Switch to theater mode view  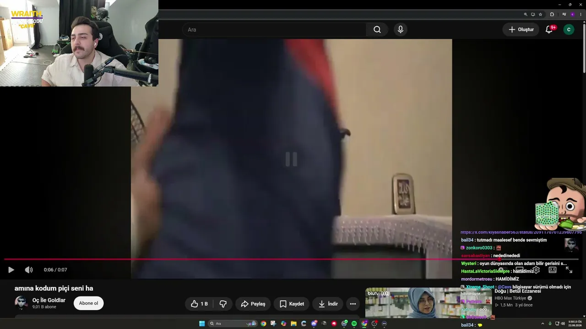pyautogui.click(x=553, y=270)
